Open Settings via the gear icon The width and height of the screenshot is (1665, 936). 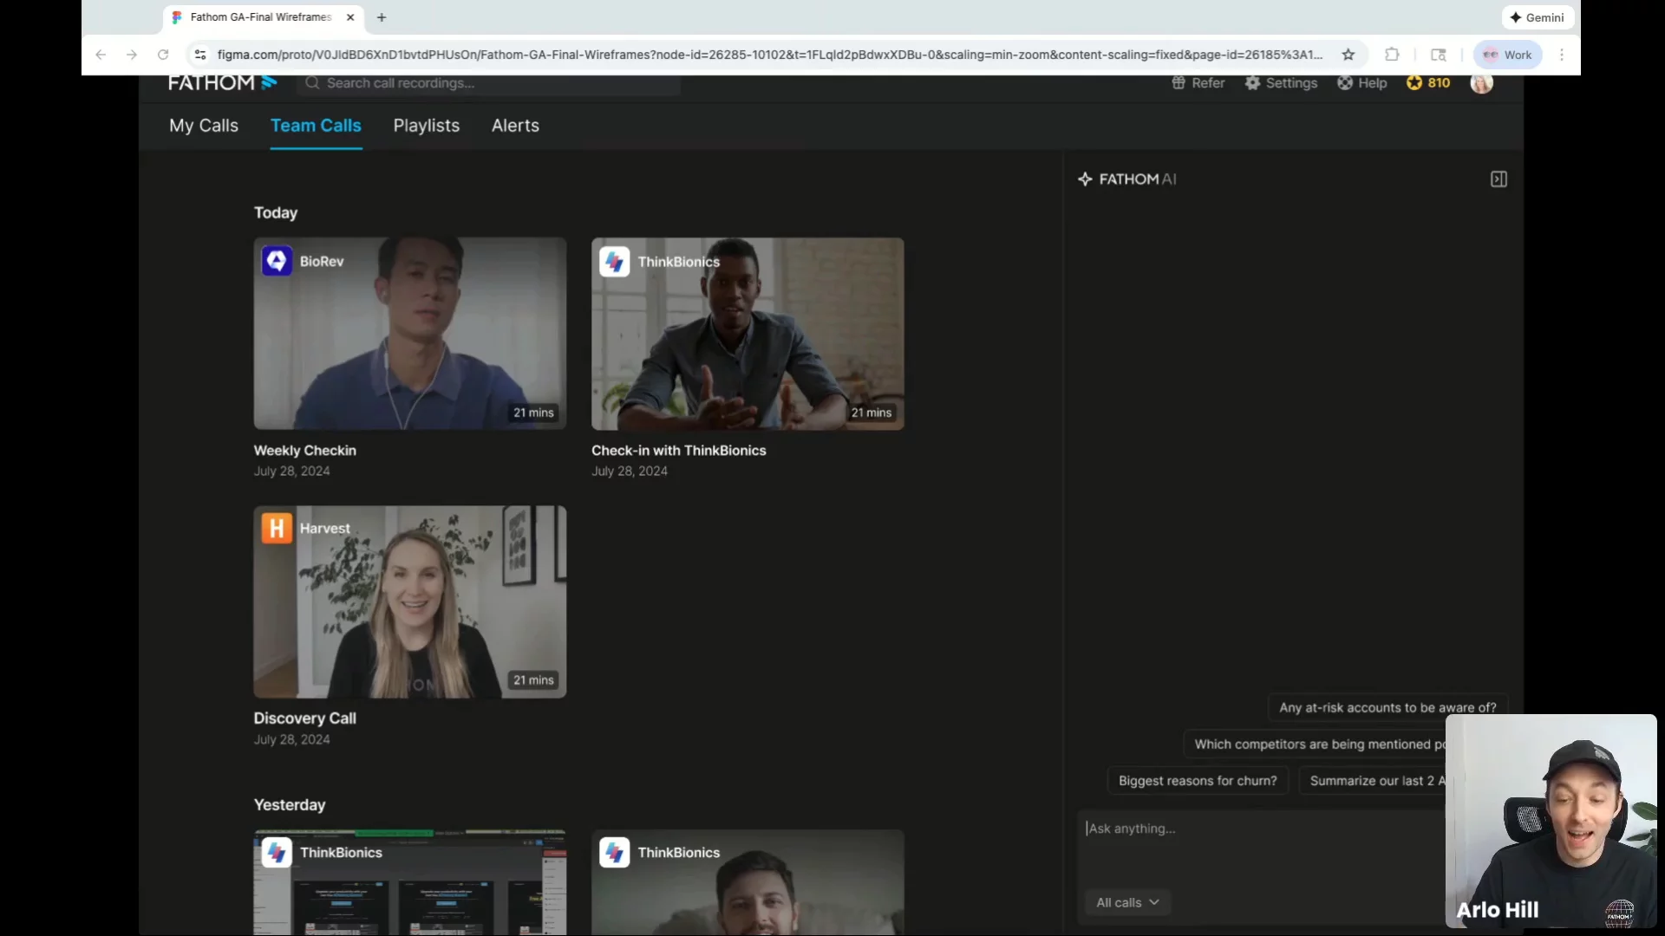point(1252,83)
